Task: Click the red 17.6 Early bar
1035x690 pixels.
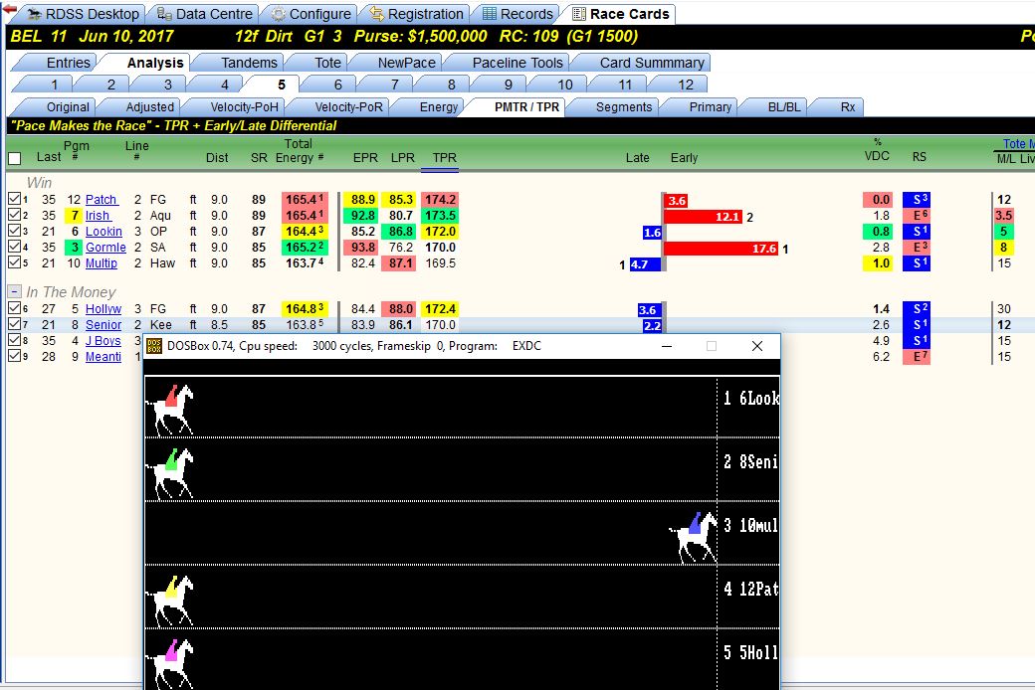Action: click(x=721, y=248)
